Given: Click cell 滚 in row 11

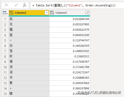Looking at the screenshot, I should pyautogui.click(x=29, y=72).
